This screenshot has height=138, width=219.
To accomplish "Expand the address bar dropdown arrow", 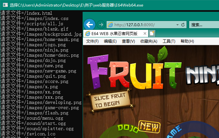I will tap(178, 25).
